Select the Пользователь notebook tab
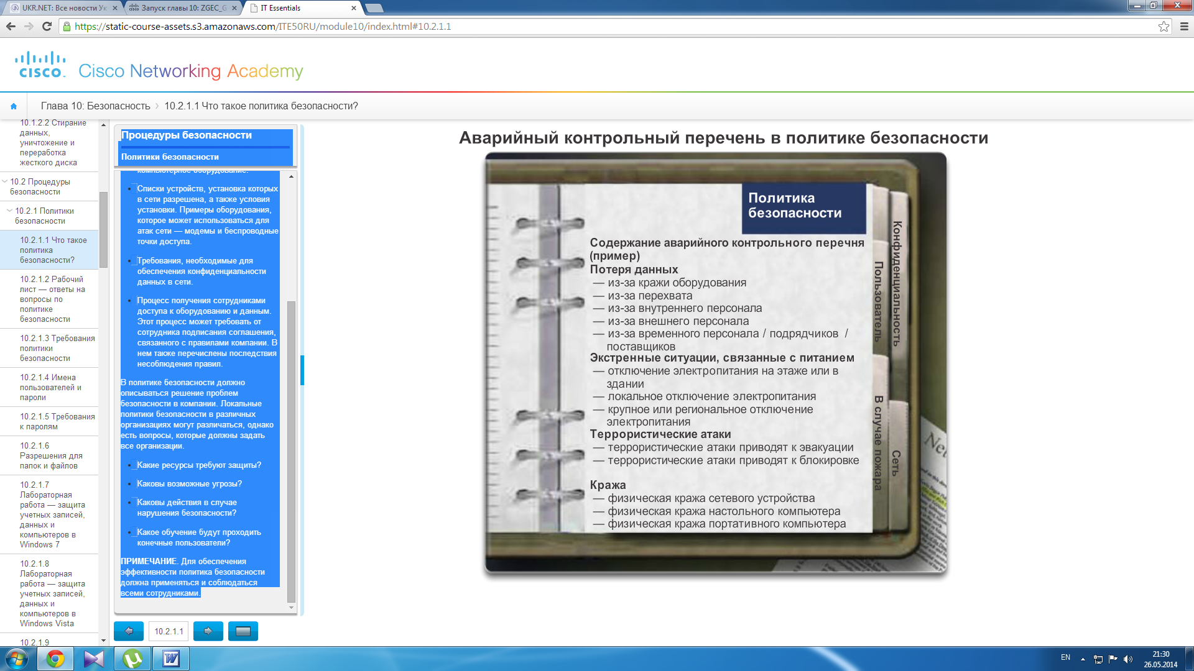Viewport: 1194px width, 671px height. point(878,301)
